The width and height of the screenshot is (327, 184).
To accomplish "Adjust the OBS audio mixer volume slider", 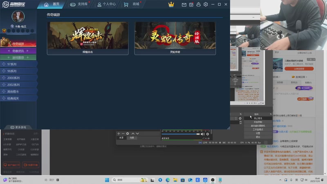I will point(181,134).
